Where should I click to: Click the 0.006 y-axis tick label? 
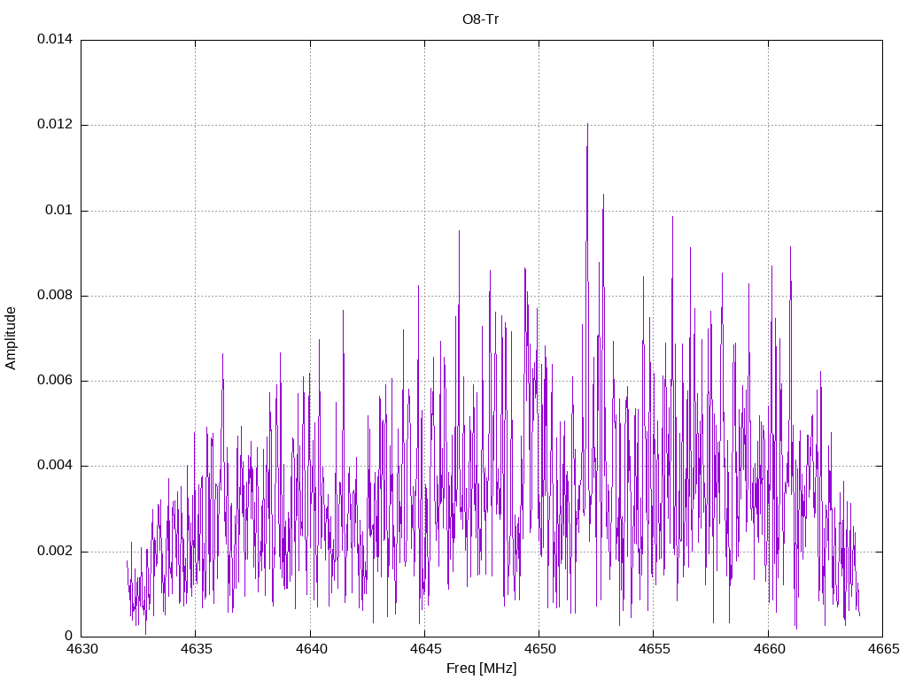[x=55, y=381]
